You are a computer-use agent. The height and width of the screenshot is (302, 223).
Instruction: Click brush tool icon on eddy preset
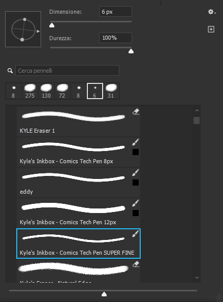[136, 172]
